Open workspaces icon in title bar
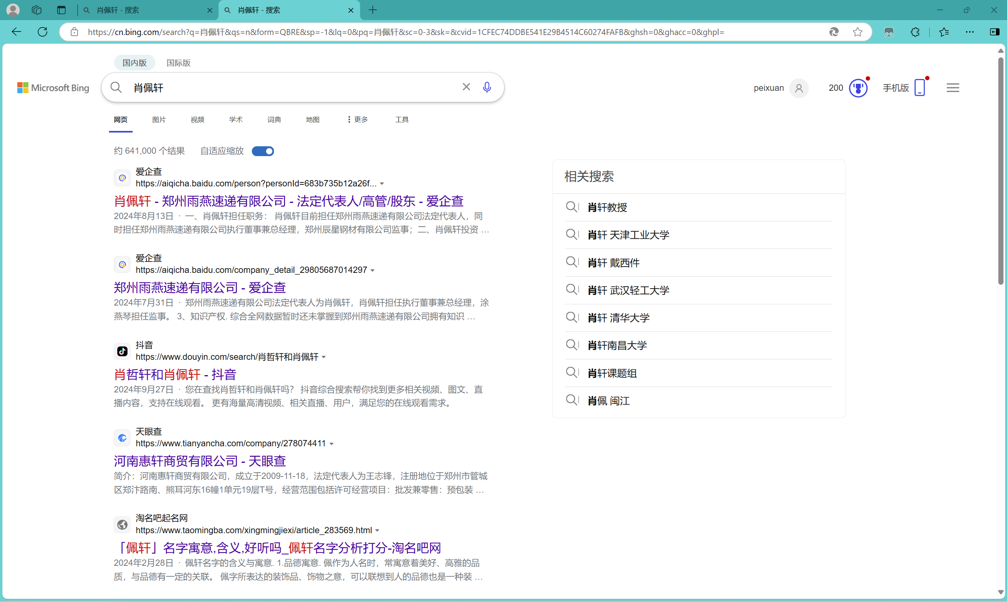 (x=37, y=10)
